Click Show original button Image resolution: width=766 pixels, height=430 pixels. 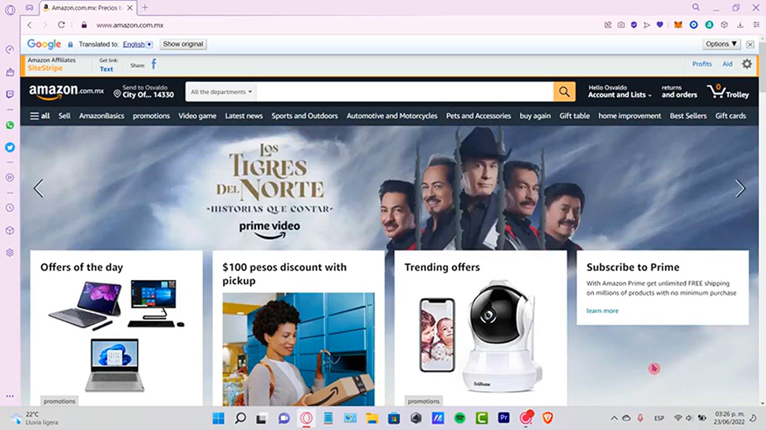[x=183, y=44]
